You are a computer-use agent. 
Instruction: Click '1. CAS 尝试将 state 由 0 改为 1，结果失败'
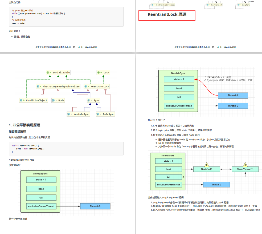172,126
